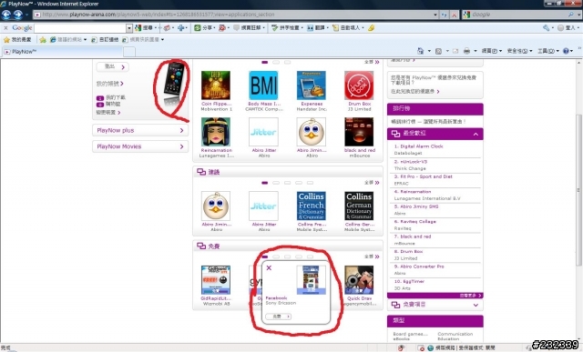Open EggTimer chart entry
Screen dimensions: 583x352
[413, 281]
